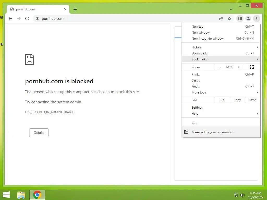Open Settings from menu
Viewport: 267px width, 200px height.
(x=221, y=108)
